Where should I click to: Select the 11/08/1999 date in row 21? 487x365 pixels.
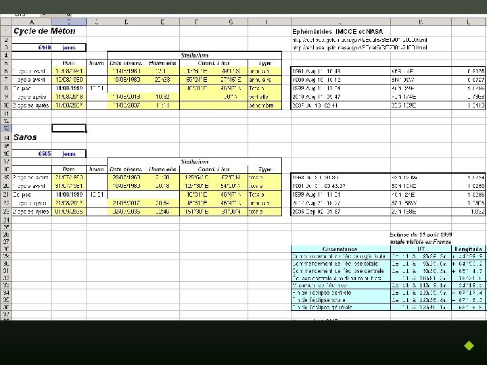click(69, 195)
